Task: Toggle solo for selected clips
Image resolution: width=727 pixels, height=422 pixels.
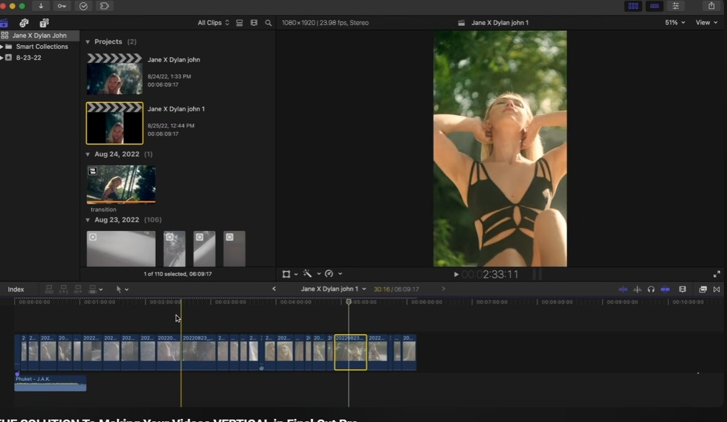Action: pyautogui.click(x=651, y=289)
